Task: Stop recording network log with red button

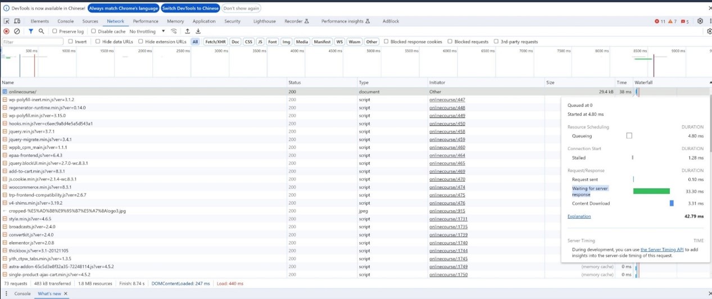Action: (x=6, y=31)
